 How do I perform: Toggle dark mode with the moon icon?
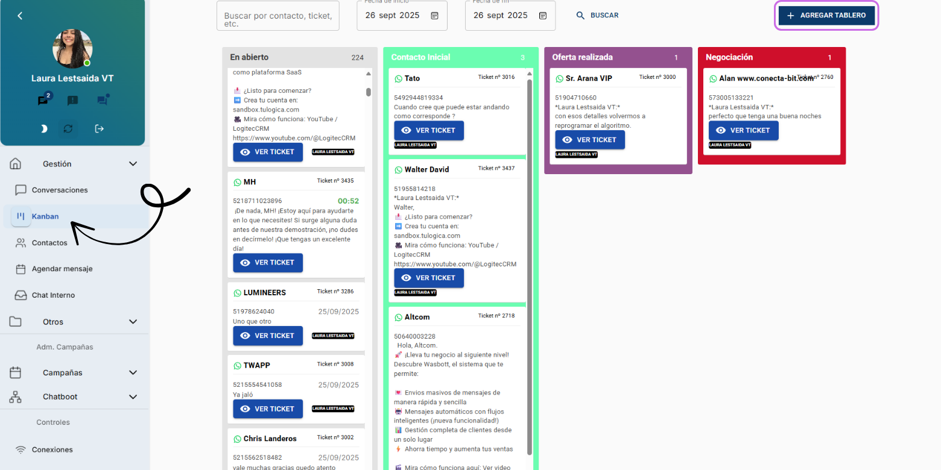(x=43, y=128)
